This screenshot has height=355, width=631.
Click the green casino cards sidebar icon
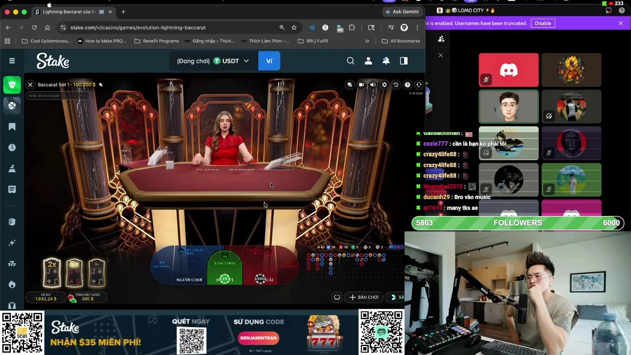pyautogui.click(x=12, y=84)
